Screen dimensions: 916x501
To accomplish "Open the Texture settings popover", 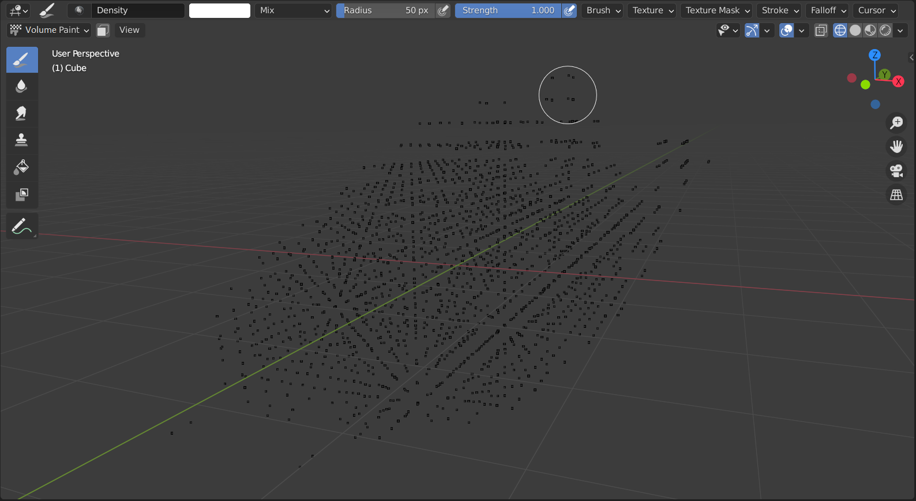I will coord(653,10).
